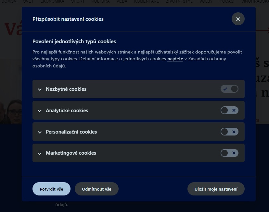Open the VOLBY menu item
Screen dimensions: 269x212
206,2
